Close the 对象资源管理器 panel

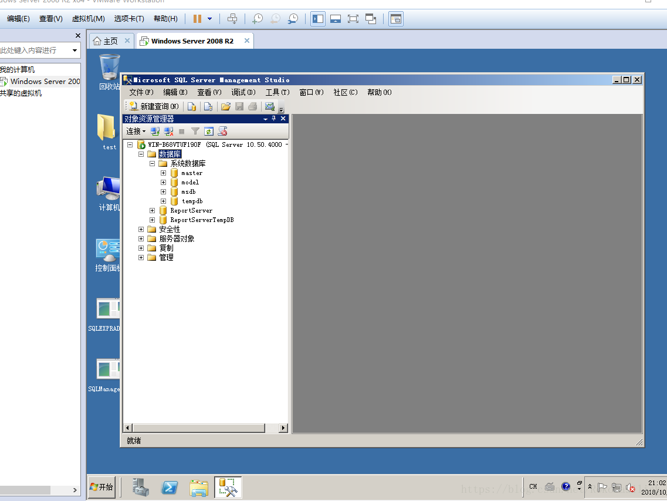[x=283, y=119]
